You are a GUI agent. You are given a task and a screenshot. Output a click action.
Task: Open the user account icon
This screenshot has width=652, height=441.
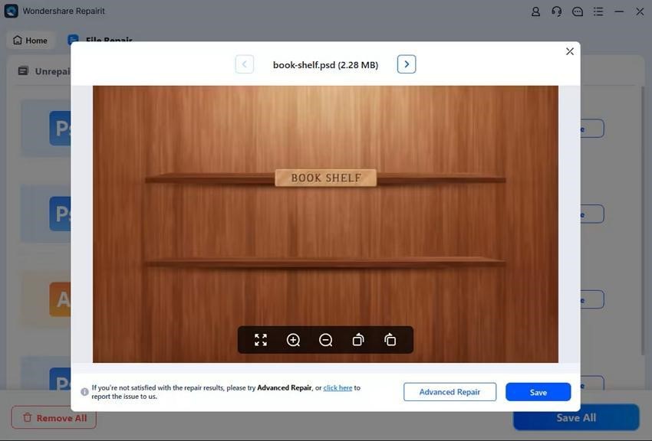pos(535,11)
